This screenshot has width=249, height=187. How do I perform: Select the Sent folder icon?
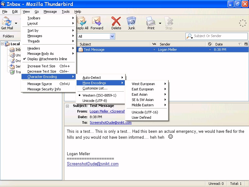(12, 66)
